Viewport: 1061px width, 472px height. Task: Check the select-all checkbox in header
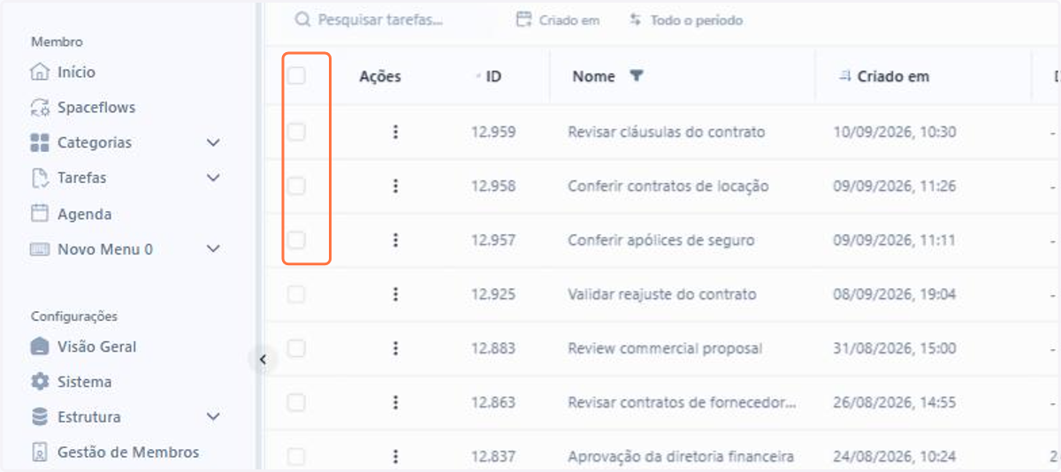pyautogui.click(x=296, y=76)
